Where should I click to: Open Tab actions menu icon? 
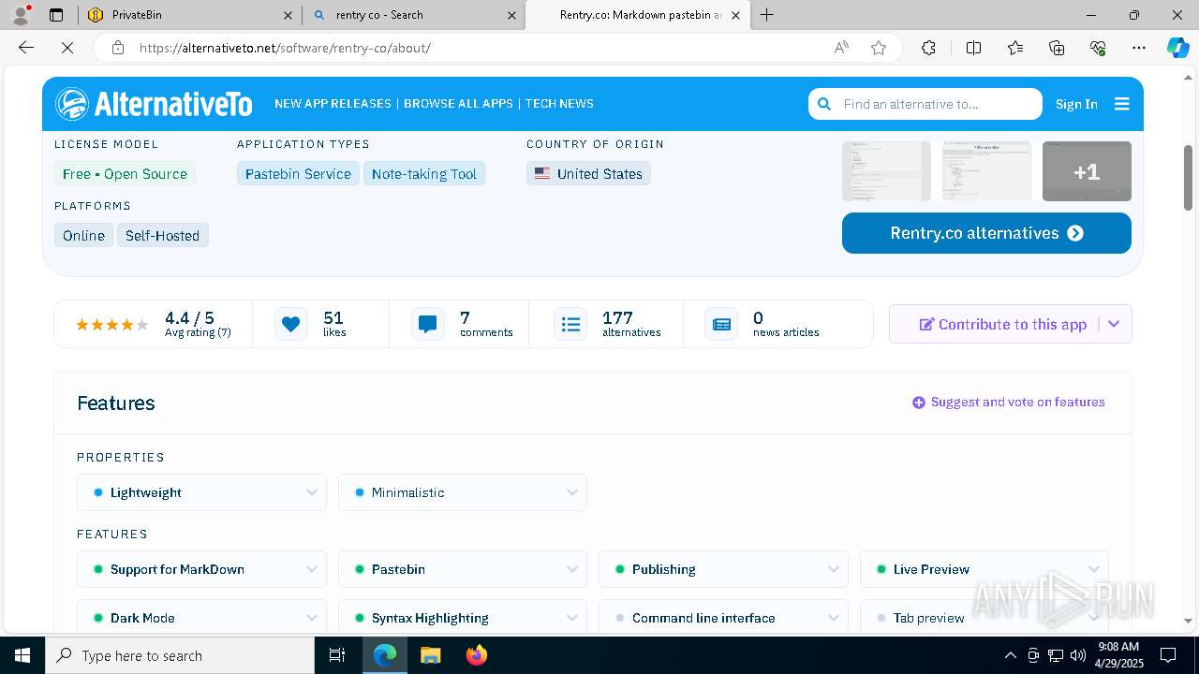56,15
